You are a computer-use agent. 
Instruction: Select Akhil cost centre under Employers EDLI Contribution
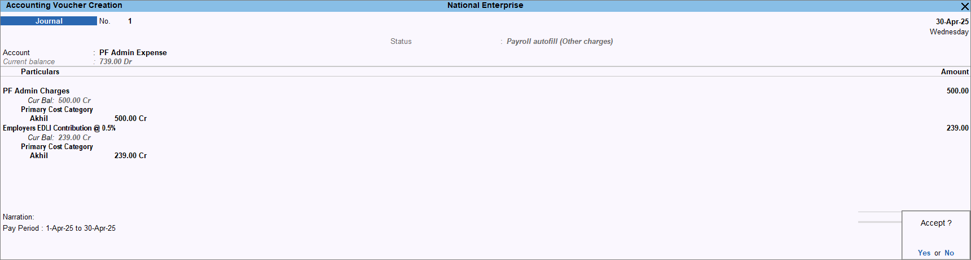[x=39, y=155]
